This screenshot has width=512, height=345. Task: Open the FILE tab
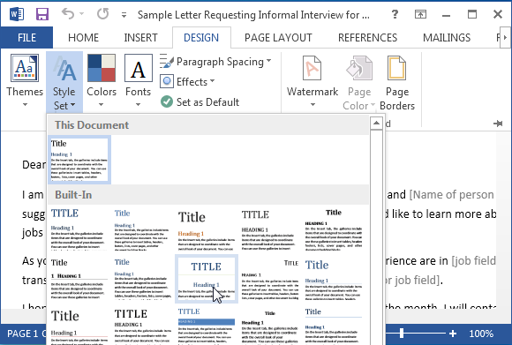[26, 38]
